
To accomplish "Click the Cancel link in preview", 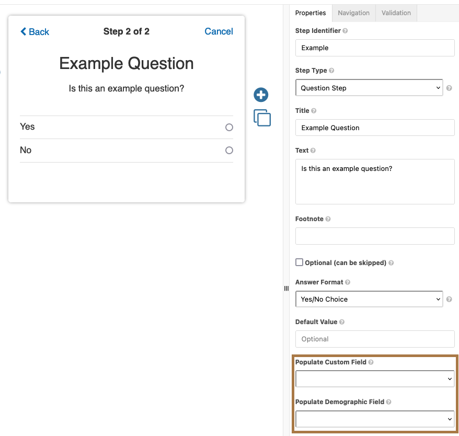I will (219, 31).
